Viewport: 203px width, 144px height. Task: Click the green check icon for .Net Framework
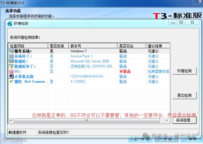[11, 81]
